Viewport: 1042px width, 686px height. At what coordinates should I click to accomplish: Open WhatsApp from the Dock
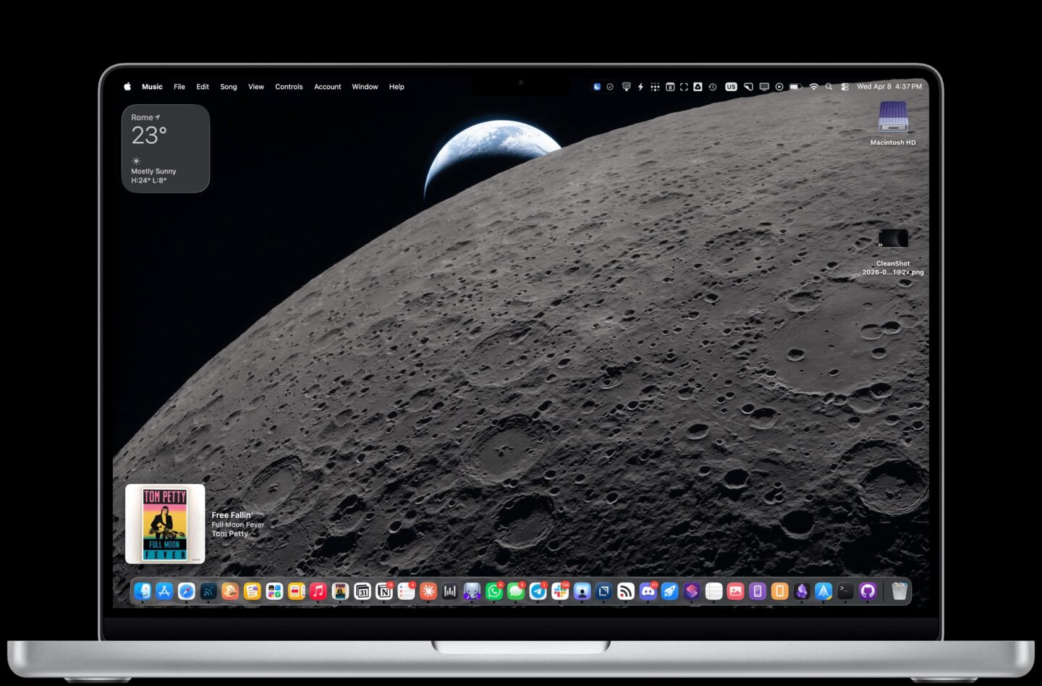point(493,591)
